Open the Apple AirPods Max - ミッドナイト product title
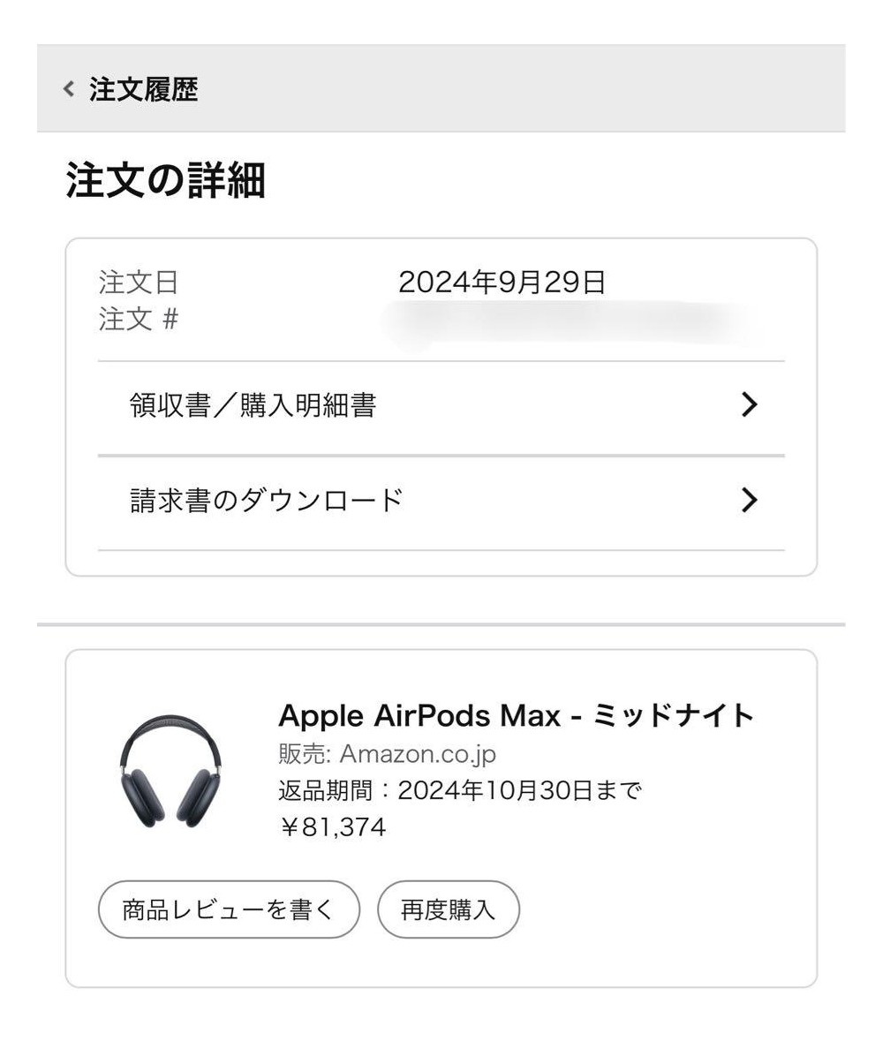 516,716
